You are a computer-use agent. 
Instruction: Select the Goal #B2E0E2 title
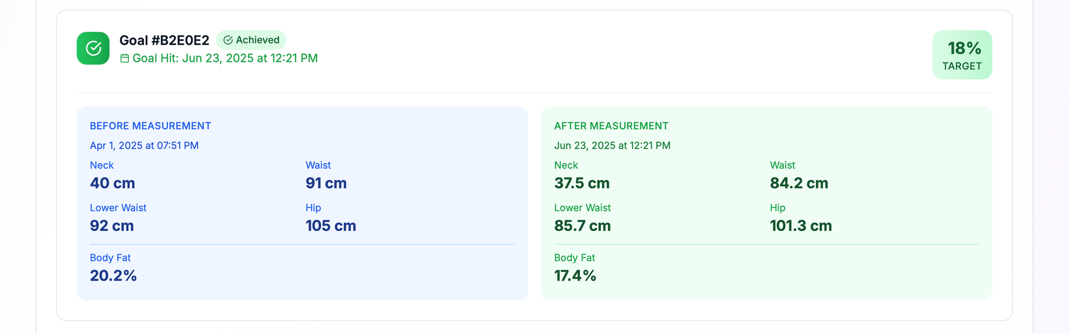point(164,41)
